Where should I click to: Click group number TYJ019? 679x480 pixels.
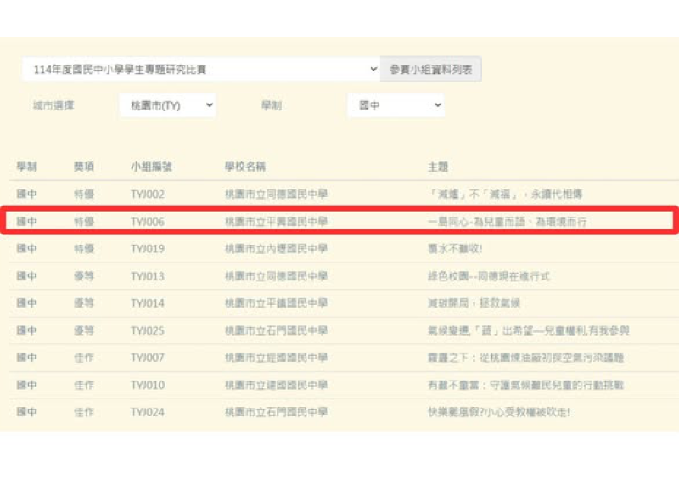(x=148, y=249)
